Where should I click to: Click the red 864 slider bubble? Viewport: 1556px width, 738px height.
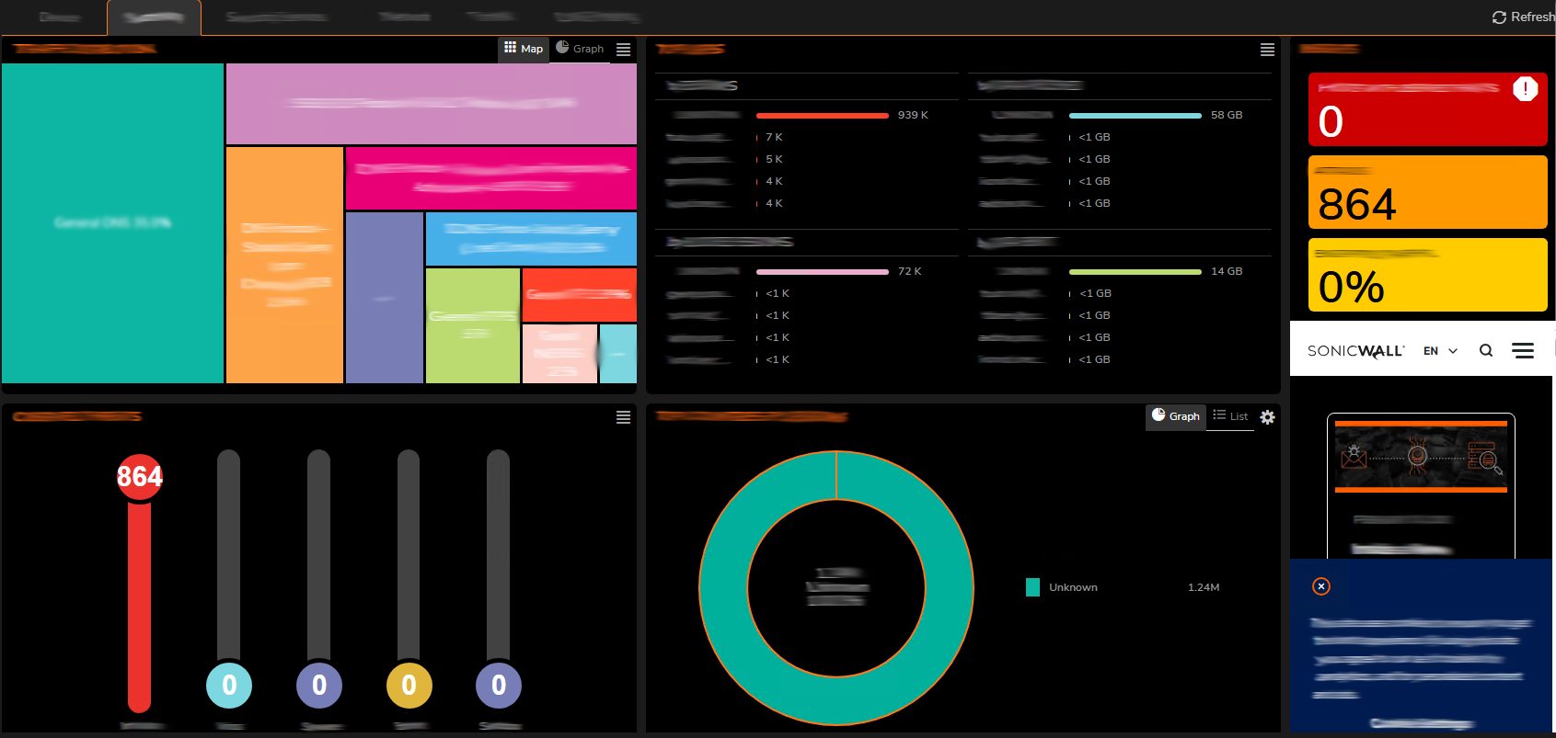[x=139, y=476]
